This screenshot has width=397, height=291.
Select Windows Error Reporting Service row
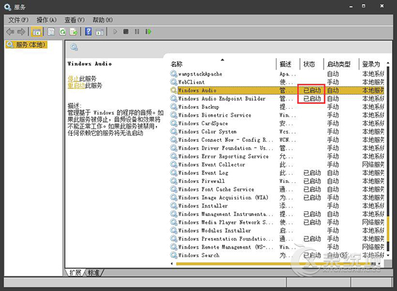tap(277, 156)
